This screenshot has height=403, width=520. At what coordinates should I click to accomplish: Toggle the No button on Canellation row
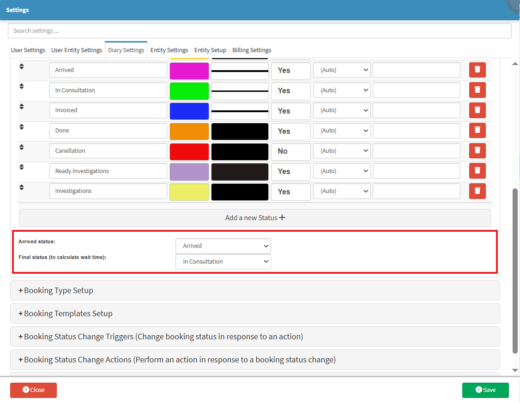[290, 151]
